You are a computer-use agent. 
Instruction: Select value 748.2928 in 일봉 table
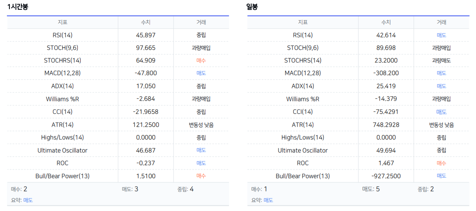click(386, 125)
